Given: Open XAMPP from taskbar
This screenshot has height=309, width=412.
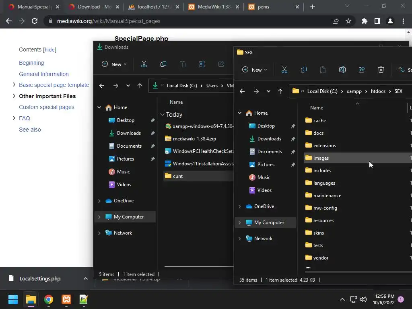Looking at the screenshot, I should coord(66,299).
